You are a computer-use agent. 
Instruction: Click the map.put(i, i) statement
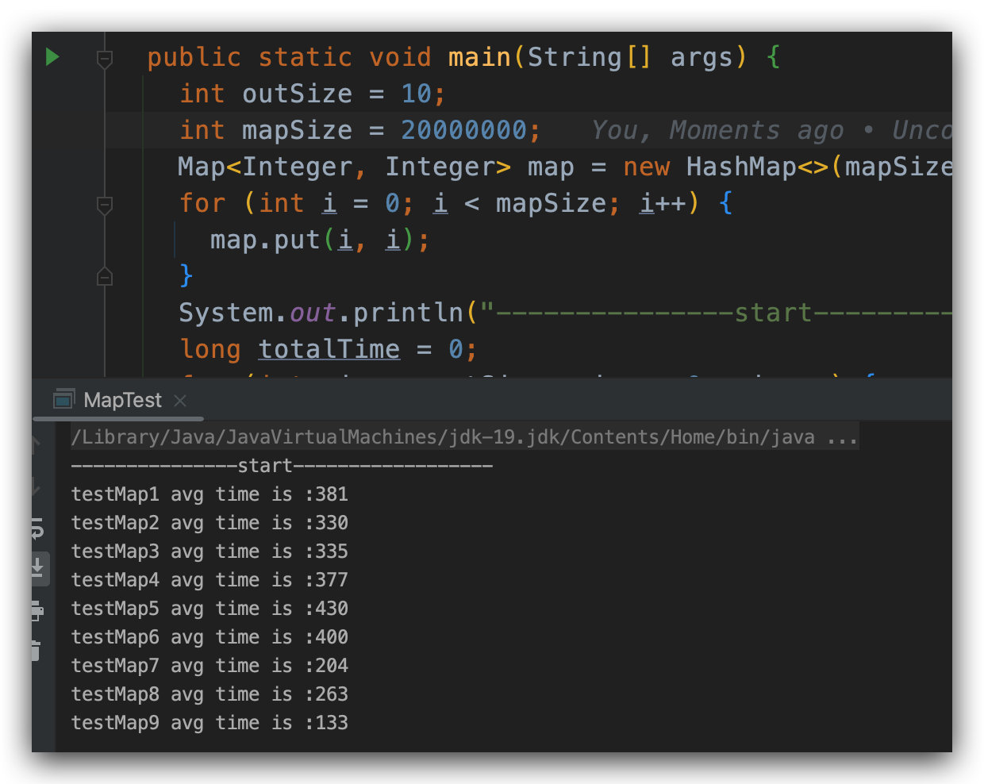click(x=320, y=240)
